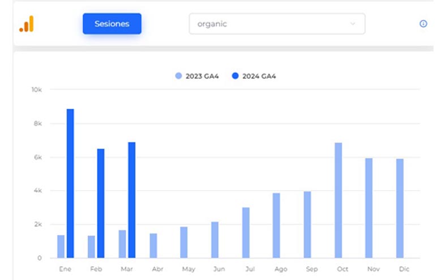Click the 2023 bar for Dic
446x280 pixels.
click(400, 208)
